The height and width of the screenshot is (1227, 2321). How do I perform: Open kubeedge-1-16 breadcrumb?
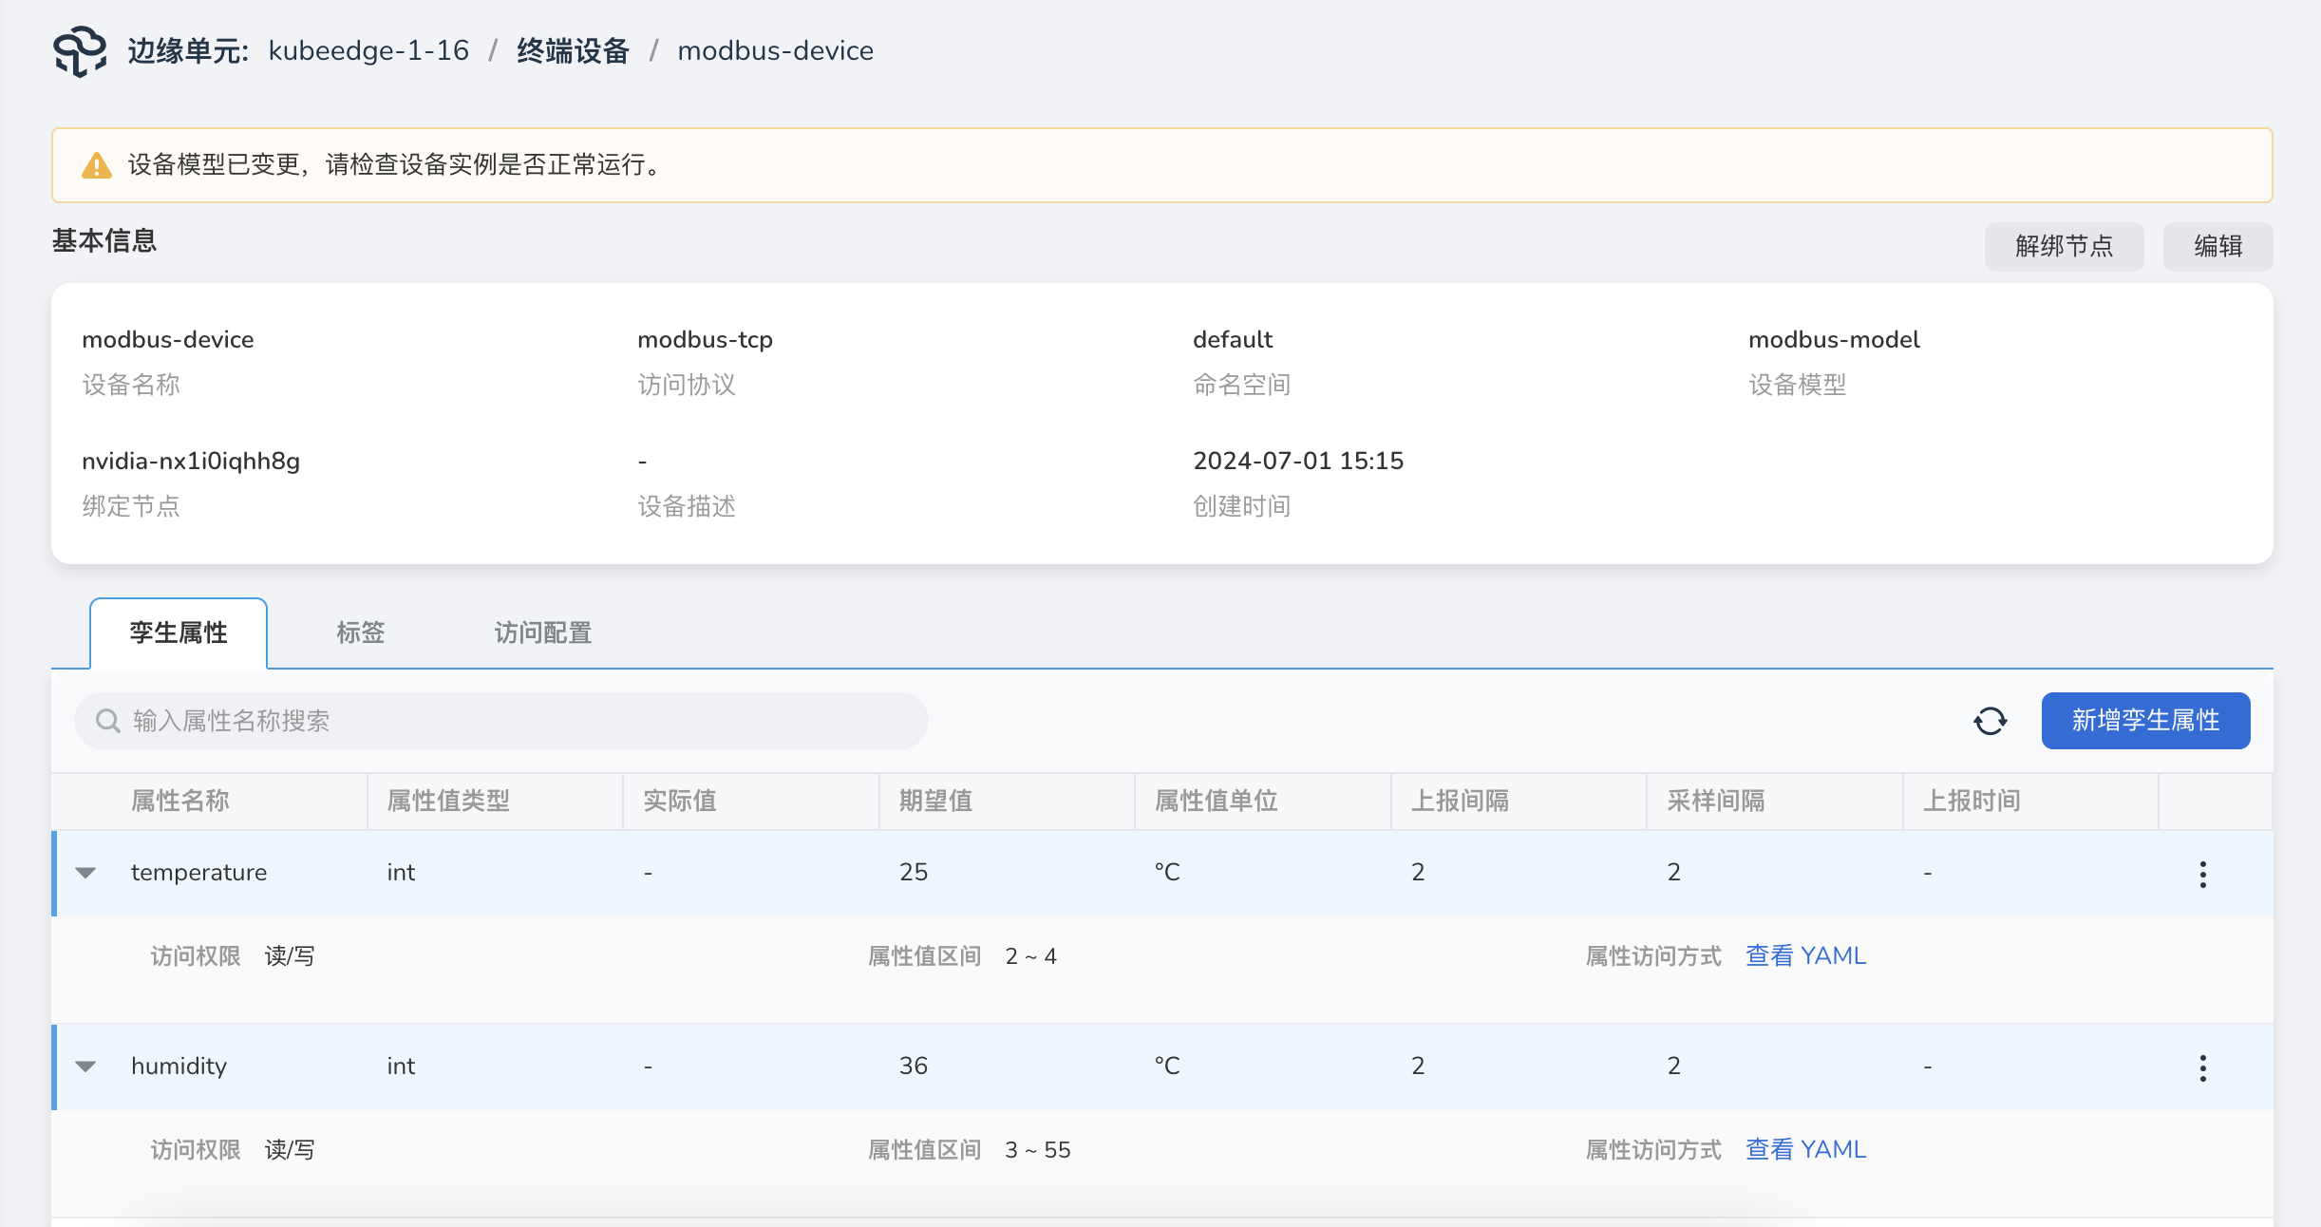tap(368, 51)
